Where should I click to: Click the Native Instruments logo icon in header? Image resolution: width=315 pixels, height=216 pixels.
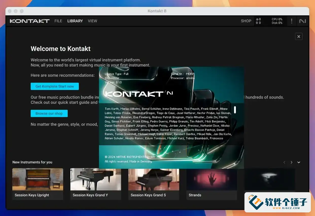click(x=303, y=21)
